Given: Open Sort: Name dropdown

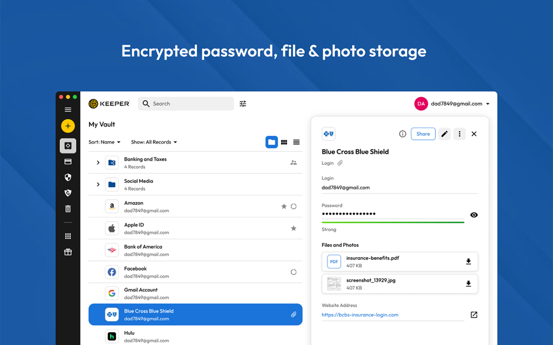Looking at the screenshot, I should tap(105, 142).
